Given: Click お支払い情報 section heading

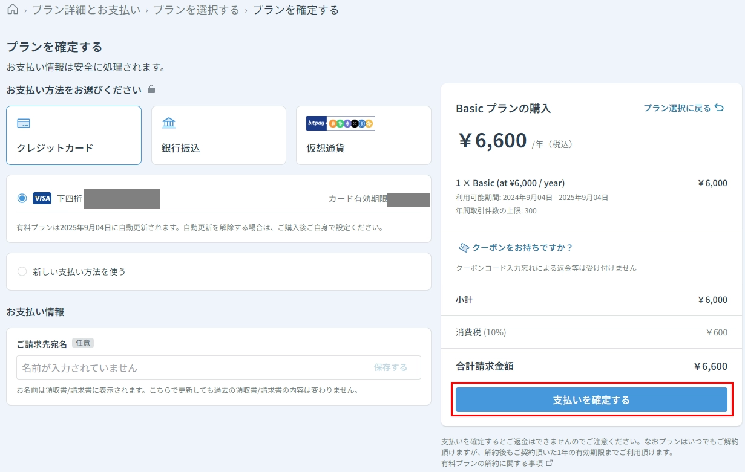Looking at the screenshot, I should tap(35, 312).
